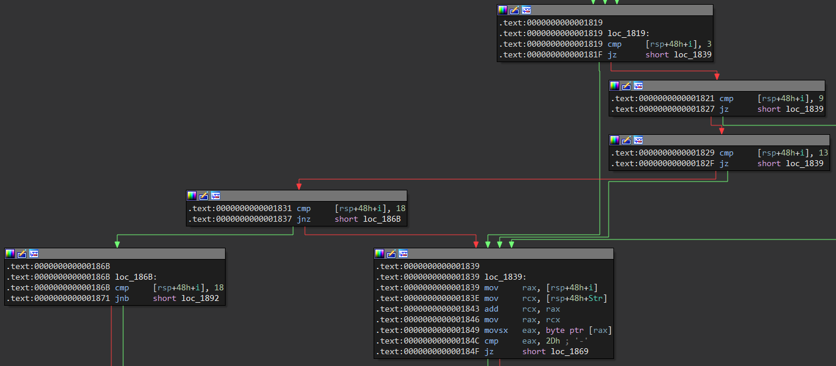Click loc_186B operand on the 1837 jnz line
Viewport: 836px width, 366px height.
(x=382, y=219)
